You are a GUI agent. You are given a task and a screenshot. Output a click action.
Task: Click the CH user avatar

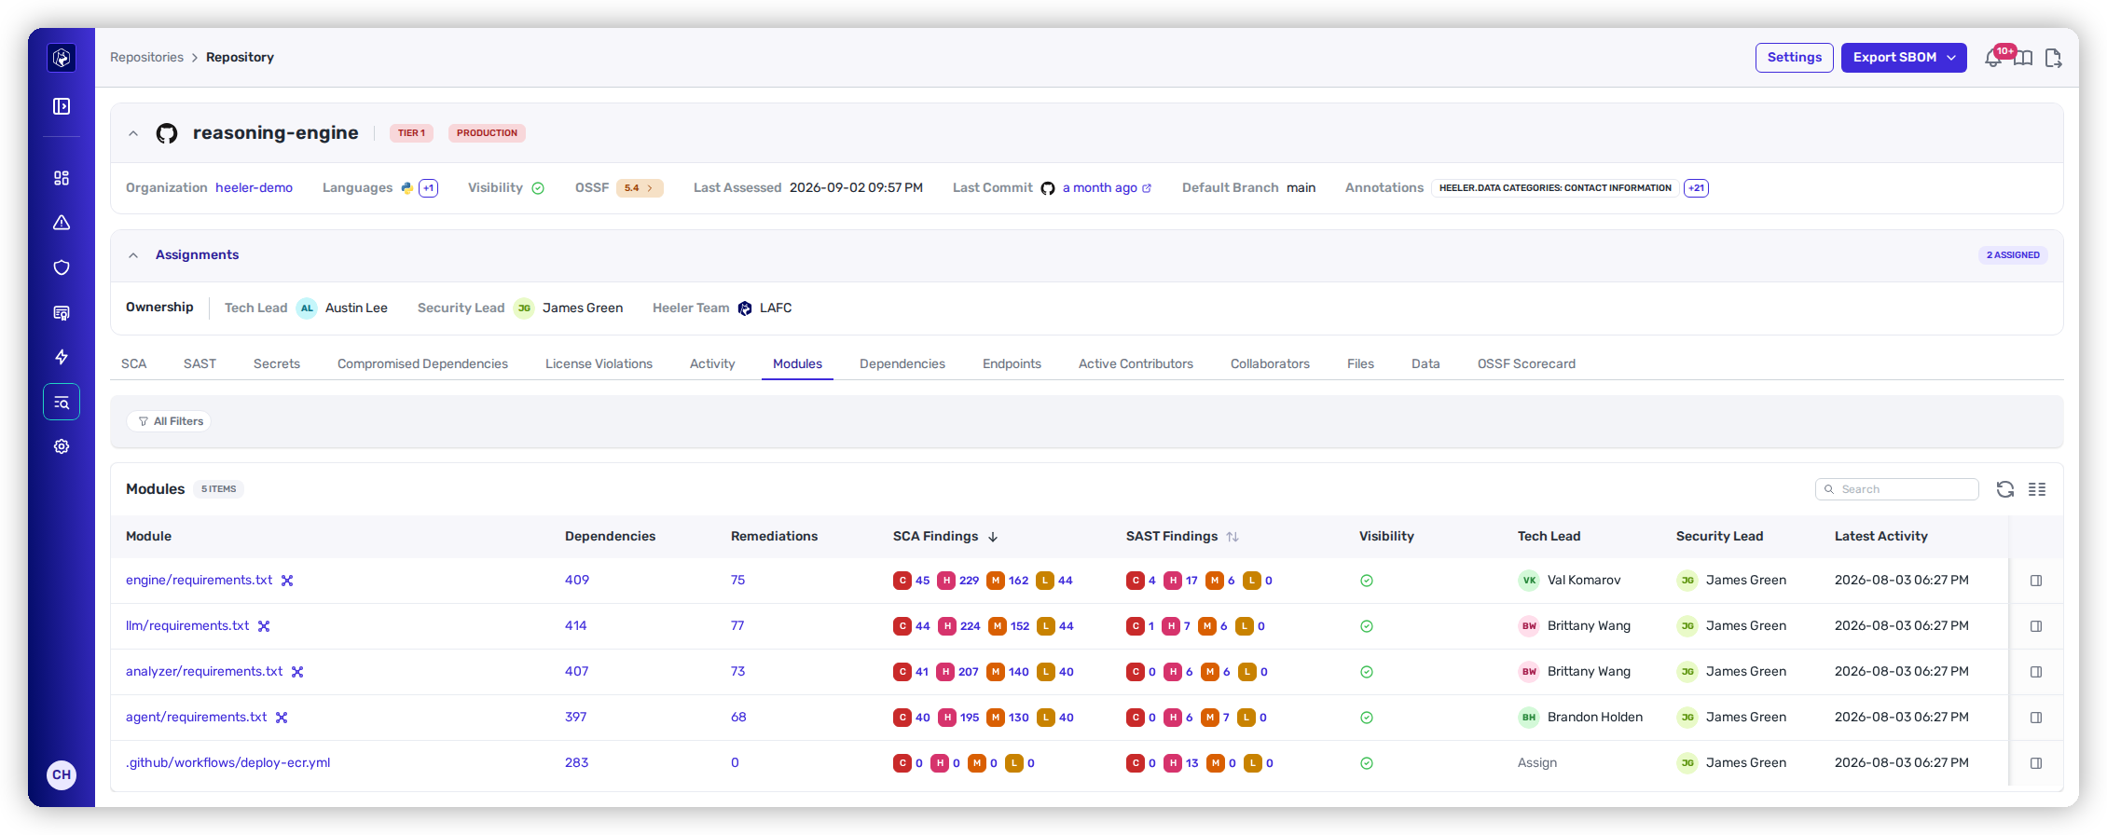(62, 774)
